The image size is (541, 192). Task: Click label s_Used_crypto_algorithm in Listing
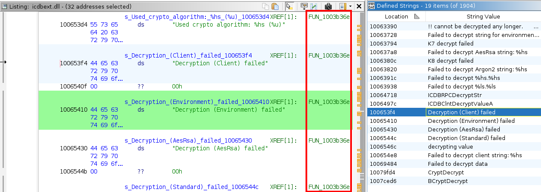[x=197, y=17]
